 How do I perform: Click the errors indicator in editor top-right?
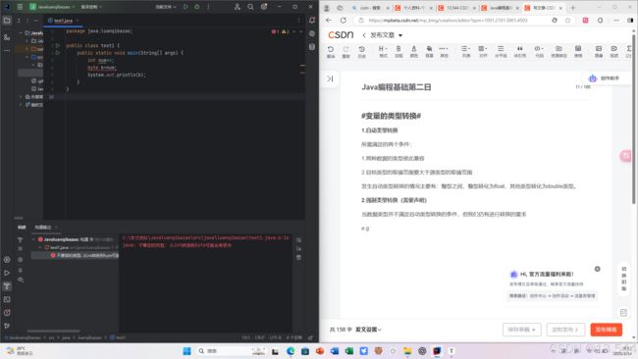point(276,31)
